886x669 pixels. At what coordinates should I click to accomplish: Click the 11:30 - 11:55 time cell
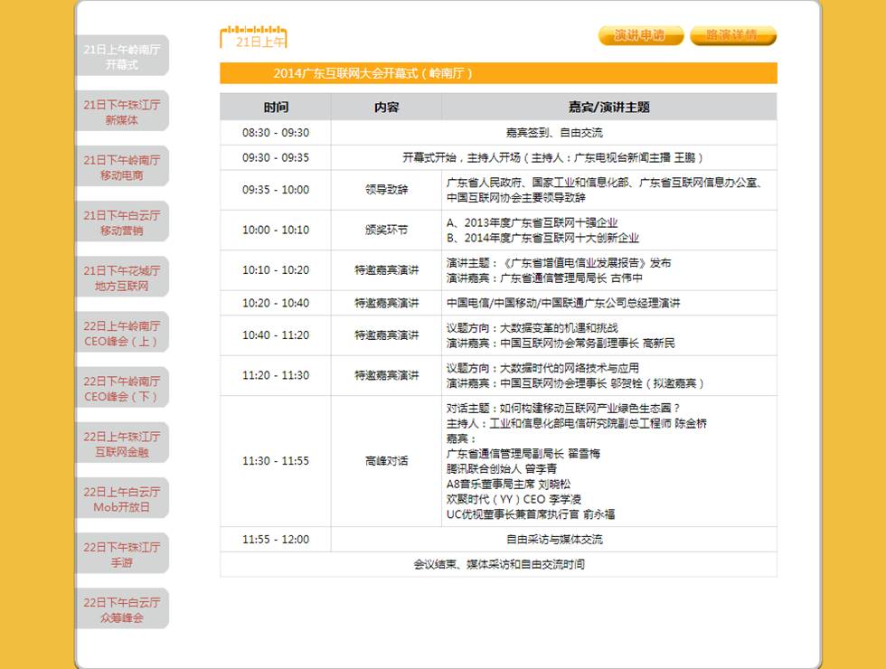coord(276,461)
